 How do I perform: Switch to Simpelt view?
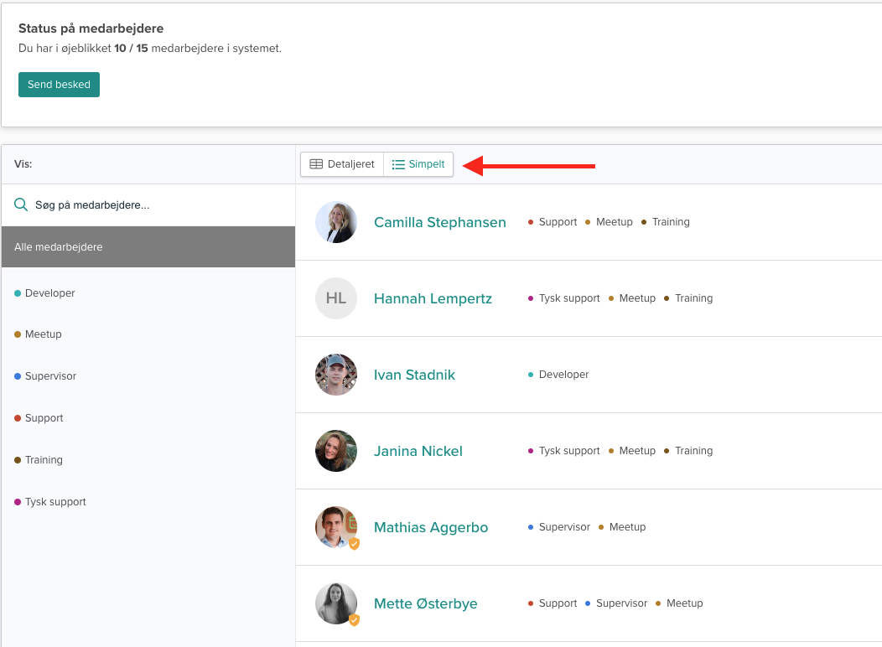[x=418, y=164]
